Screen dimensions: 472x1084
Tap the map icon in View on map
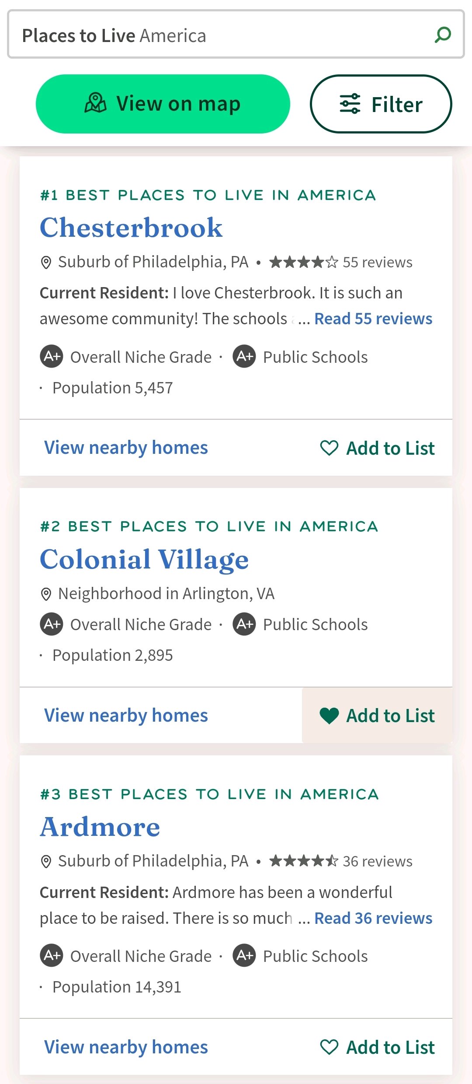(x=95, y=103)
